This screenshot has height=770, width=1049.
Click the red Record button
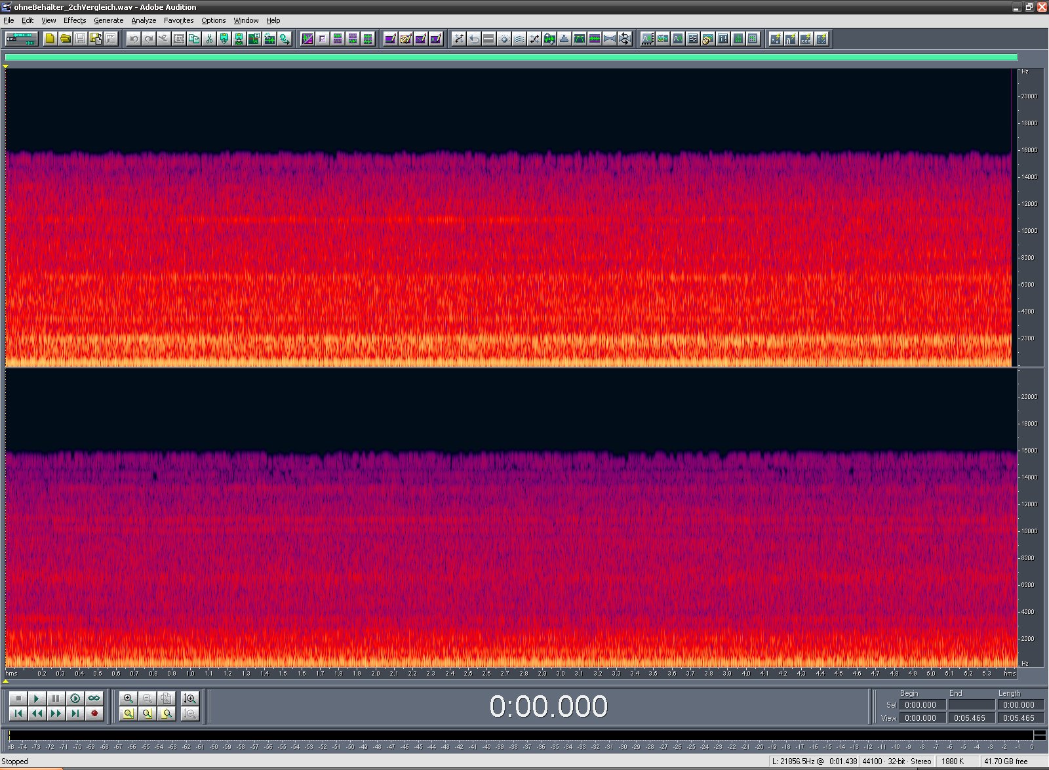94,713
